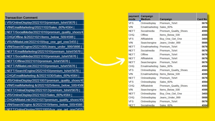This screenshot has width=215, height=121.
Task: Click Offline in the NEFT Premium_Tshirt row
Action: (144, 54)
